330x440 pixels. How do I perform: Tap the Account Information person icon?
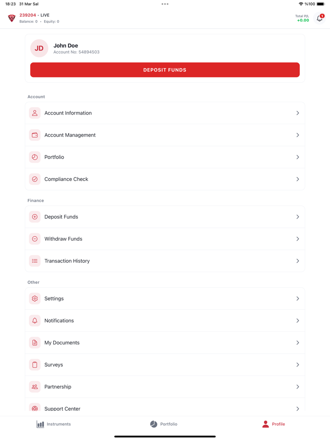[x=35, y=113]
